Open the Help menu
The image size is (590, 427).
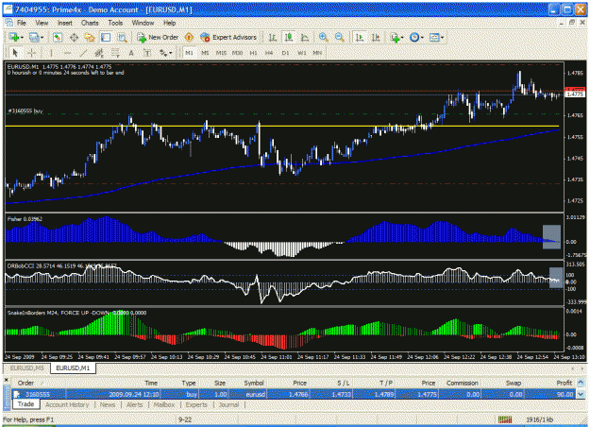pos(169,23)
